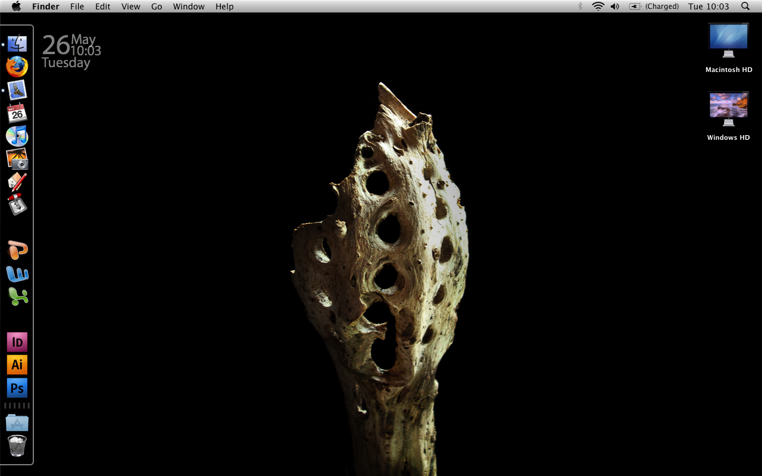Open iCal calendar showing 26
The image size is (762, 476).
[17, 112]
